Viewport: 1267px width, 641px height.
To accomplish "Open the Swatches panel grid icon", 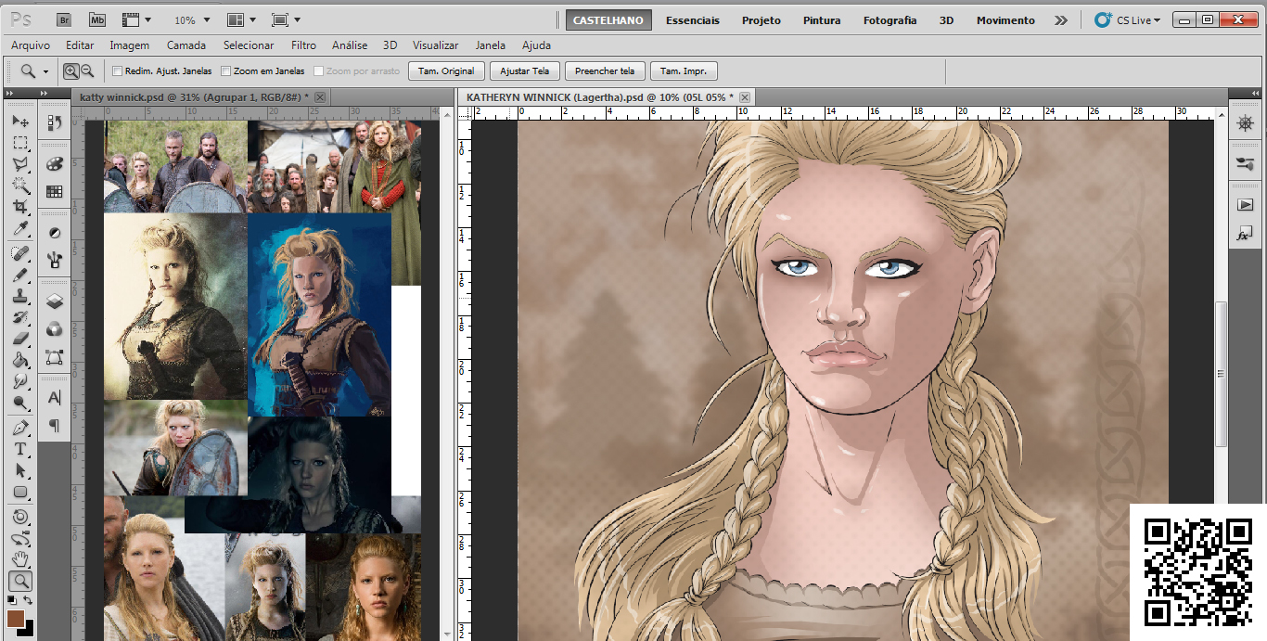I will (x=54, y=191).
